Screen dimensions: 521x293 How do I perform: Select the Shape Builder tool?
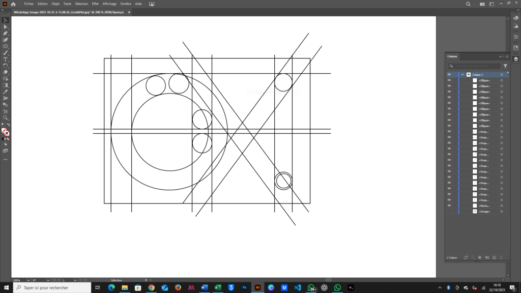tap(5, 79)
